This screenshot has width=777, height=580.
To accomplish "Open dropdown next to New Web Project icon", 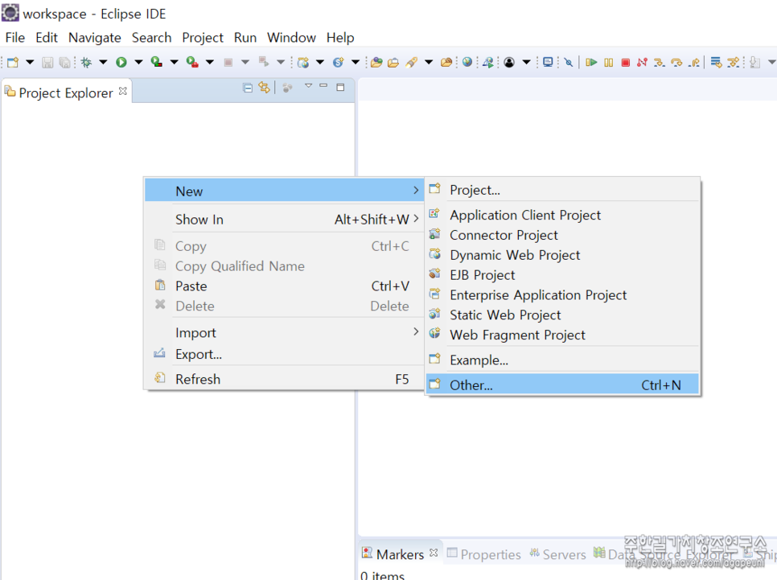I will tap(320, 62).
